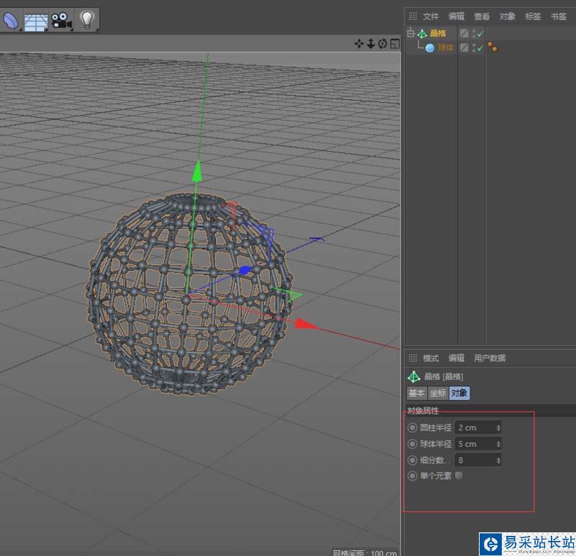Screen dimensions: 576x556
Task: Click the viewport zoom arrow icon
Action: point(370,44)
